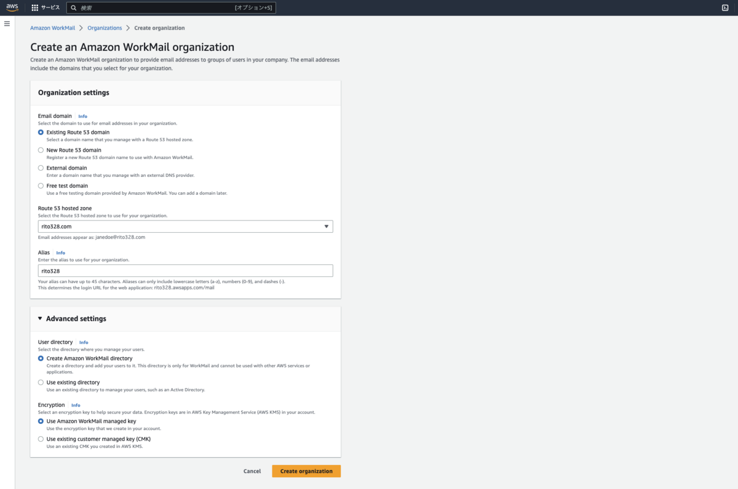Click the search magnifier icon
The height and width of the screenshot is (489, 738).
(x=73, y=7)
